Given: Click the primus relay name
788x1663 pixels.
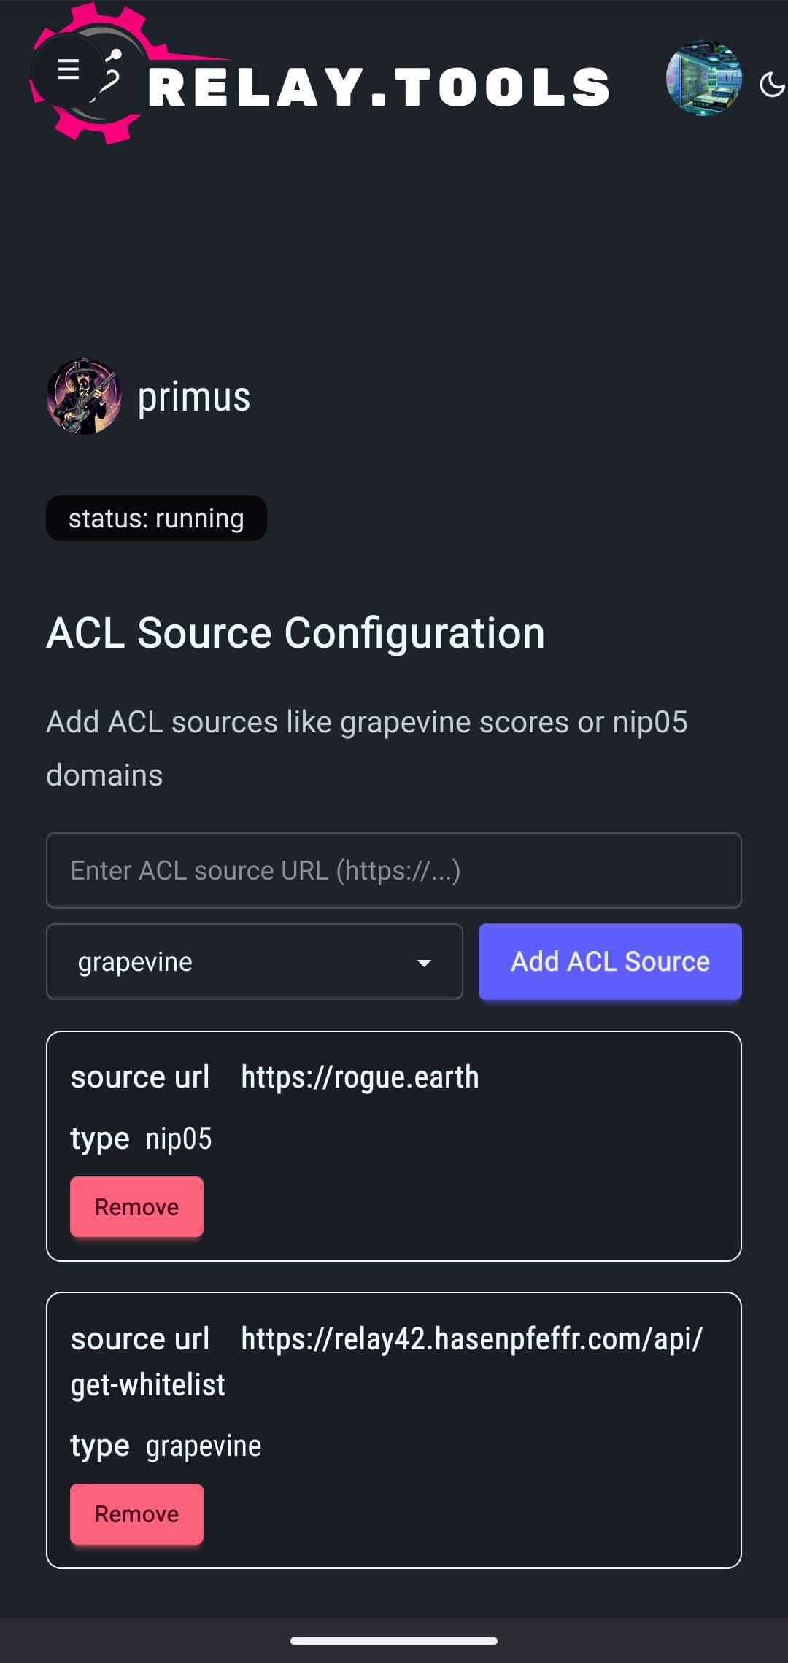Looking at the screenshot, I should (194, 397).
